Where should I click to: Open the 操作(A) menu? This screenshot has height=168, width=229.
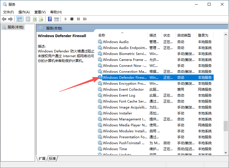point(24,12)
